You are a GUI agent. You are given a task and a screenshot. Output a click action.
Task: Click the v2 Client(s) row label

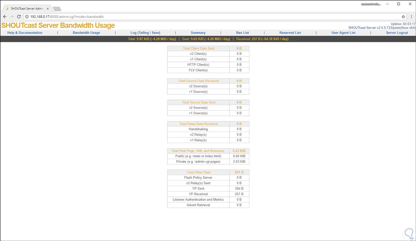pyautogui.click(x=198, y=54)
